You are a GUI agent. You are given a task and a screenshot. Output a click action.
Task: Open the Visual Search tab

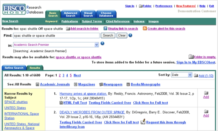pyautogui.click(x=88, y=14)
